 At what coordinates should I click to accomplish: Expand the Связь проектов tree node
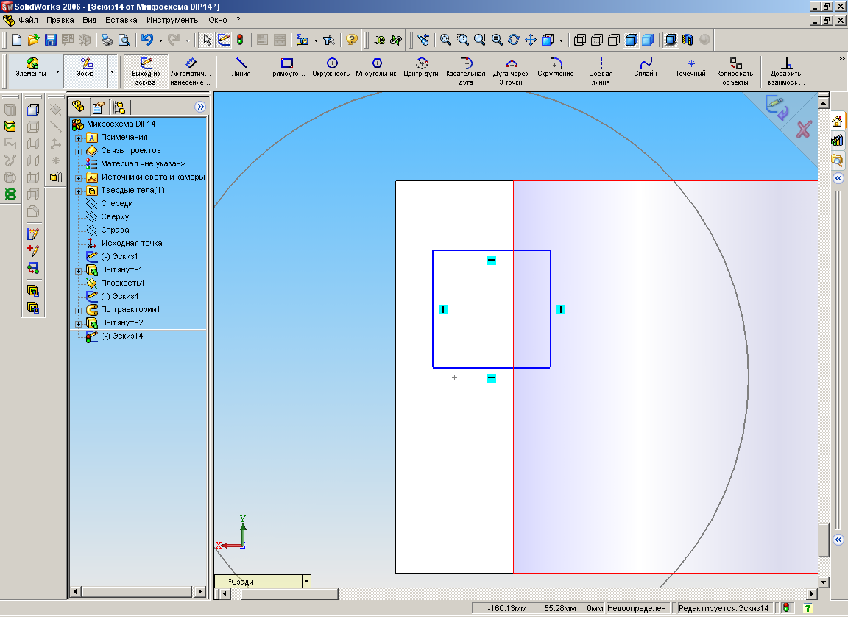[79, 152]
